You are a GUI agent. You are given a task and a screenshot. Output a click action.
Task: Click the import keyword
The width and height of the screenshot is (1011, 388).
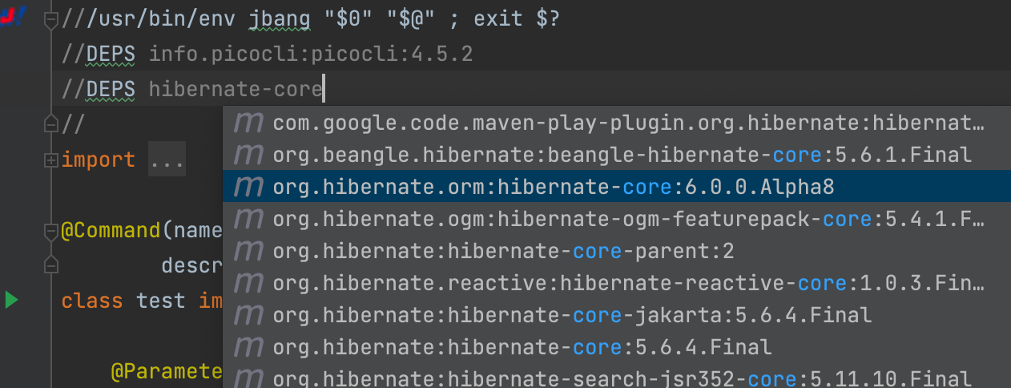coord(99,160)
